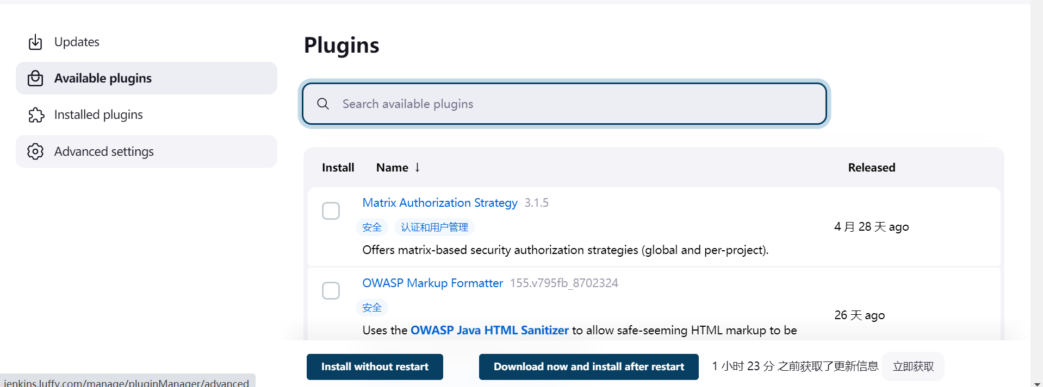Click the Installed plugins puzzle piece icon

coord(36,115)
